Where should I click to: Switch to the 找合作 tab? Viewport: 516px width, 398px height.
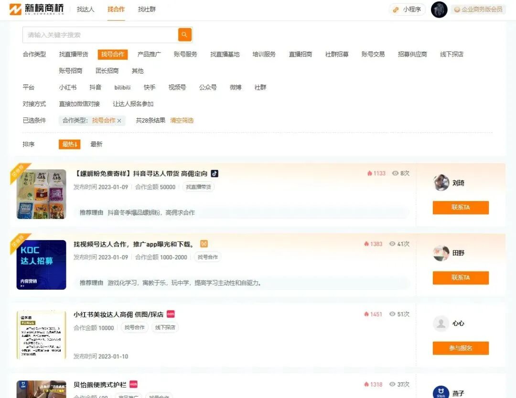point(116,10)
